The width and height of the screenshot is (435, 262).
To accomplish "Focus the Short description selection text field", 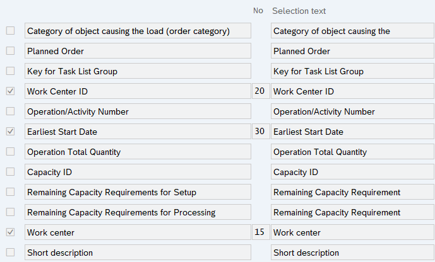I will (352, 253).
